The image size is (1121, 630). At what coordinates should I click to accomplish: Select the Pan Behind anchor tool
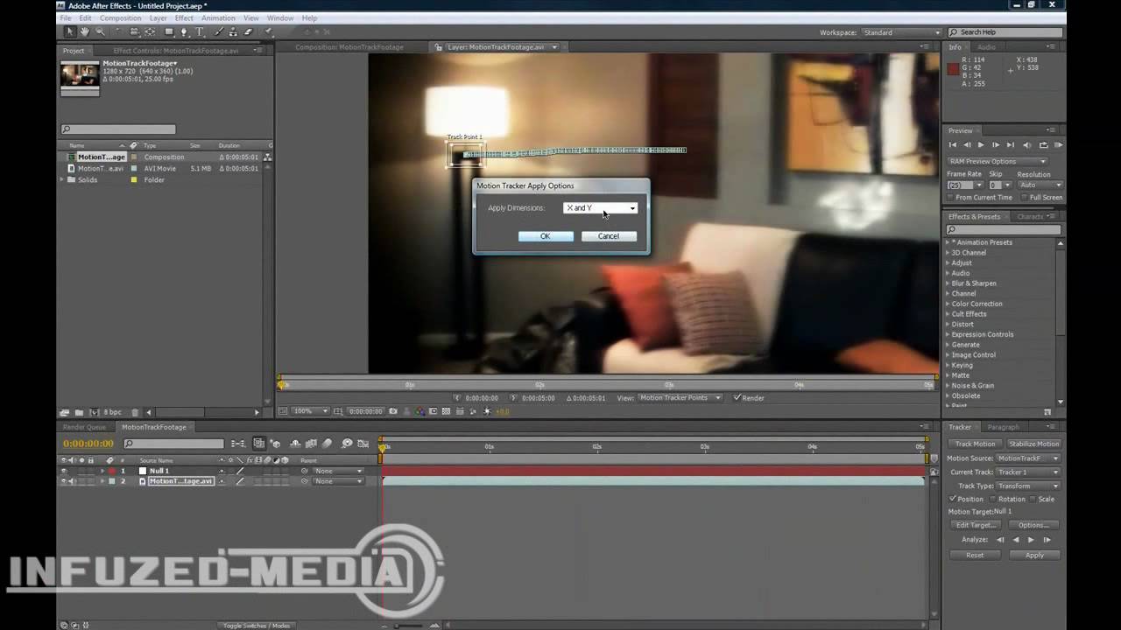click(x=150, y=31)
